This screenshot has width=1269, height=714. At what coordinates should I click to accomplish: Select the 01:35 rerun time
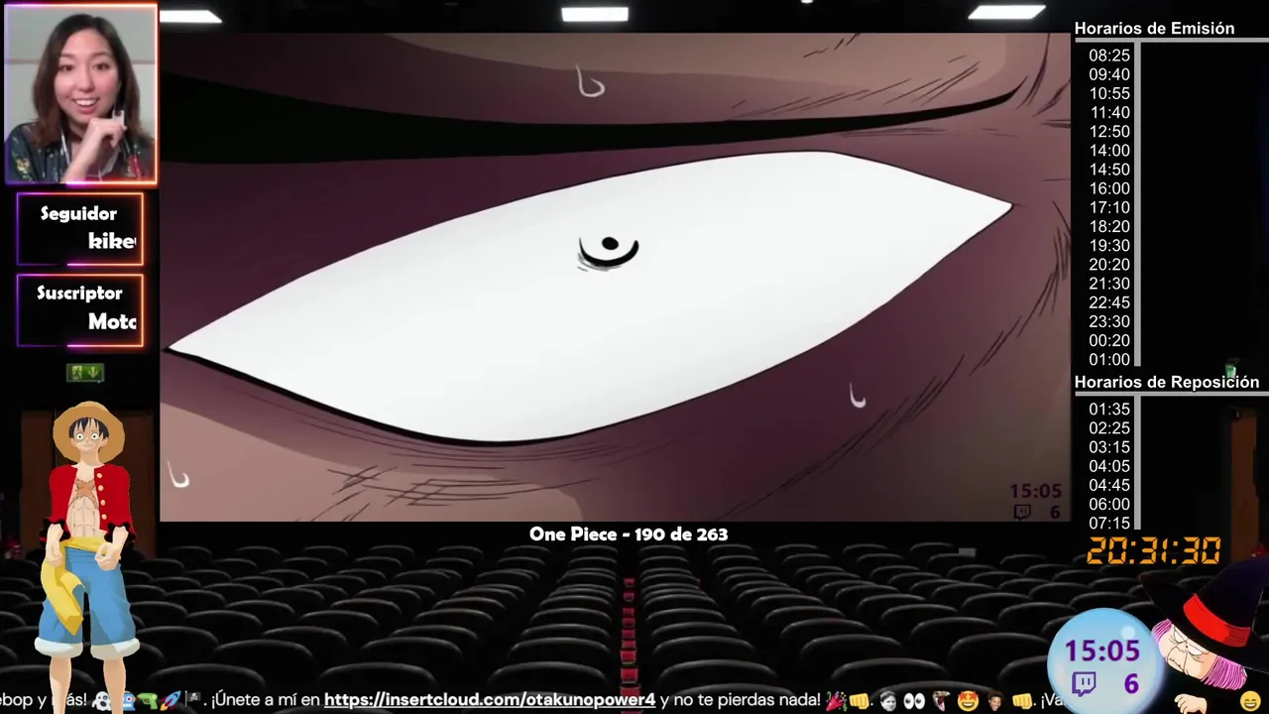click(1109, 409)
